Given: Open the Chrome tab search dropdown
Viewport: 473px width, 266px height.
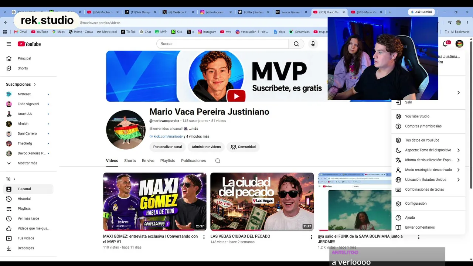Looking at the screenshot, I should click(5, 12).
